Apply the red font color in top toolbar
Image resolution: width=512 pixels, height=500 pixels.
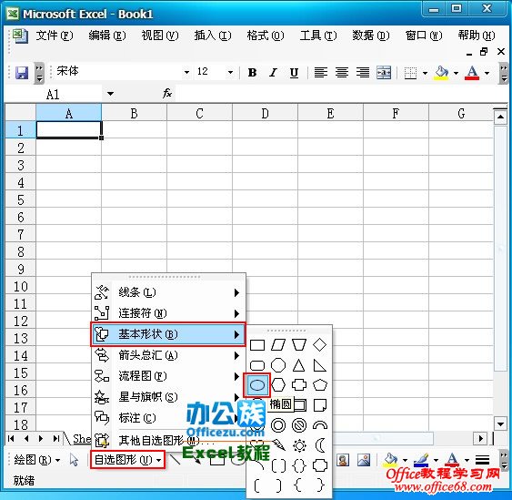click(473, 73)
